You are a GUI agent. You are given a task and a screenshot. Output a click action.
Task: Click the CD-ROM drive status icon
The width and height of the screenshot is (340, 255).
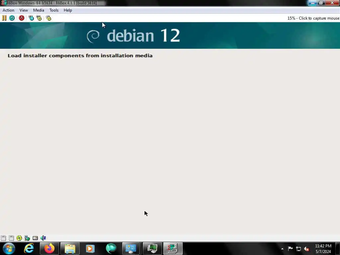pos(19,238)
